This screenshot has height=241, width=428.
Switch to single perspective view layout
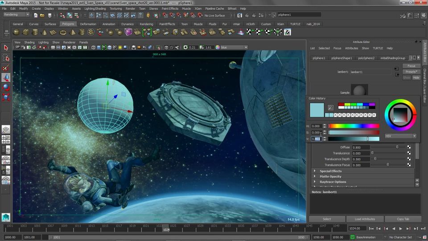click(x=6, y=129)
